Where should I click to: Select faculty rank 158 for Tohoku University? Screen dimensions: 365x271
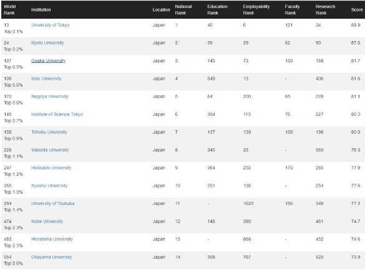[289, 132]
